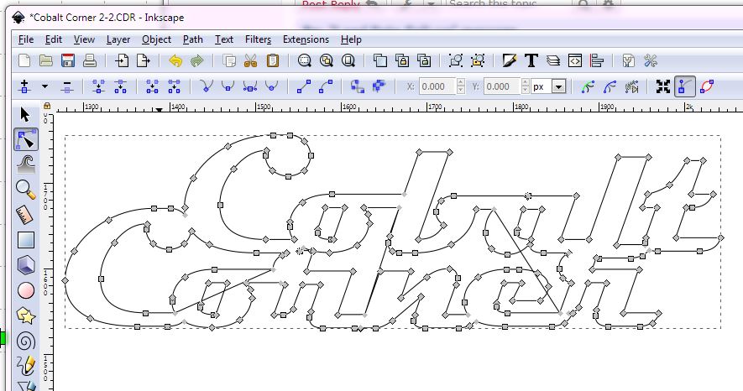Viewport: 743px width, 391px height.
Task: Open the Extensions menu
Action: click(306, 39)
